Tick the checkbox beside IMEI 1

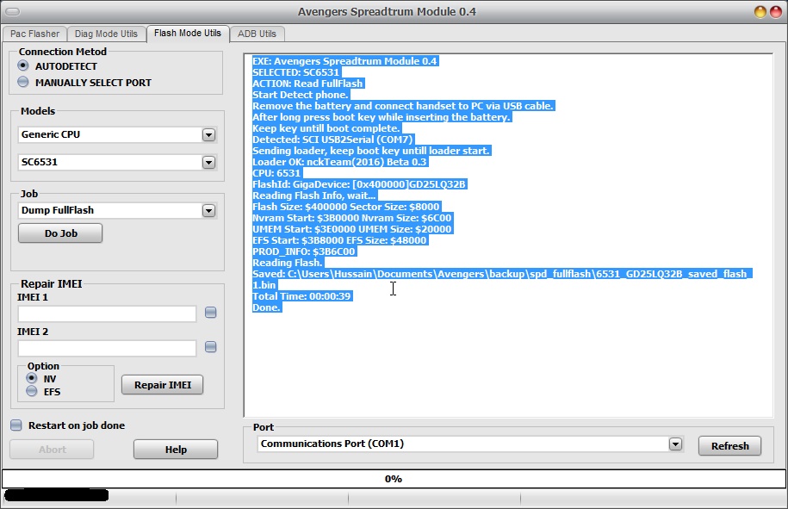coord(211,313)
